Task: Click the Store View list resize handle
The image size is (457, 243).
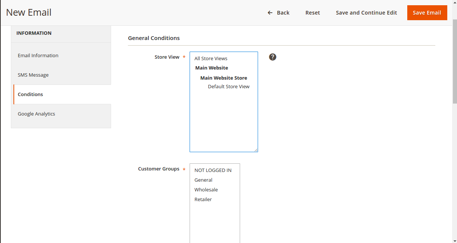Action: [256, 150]
